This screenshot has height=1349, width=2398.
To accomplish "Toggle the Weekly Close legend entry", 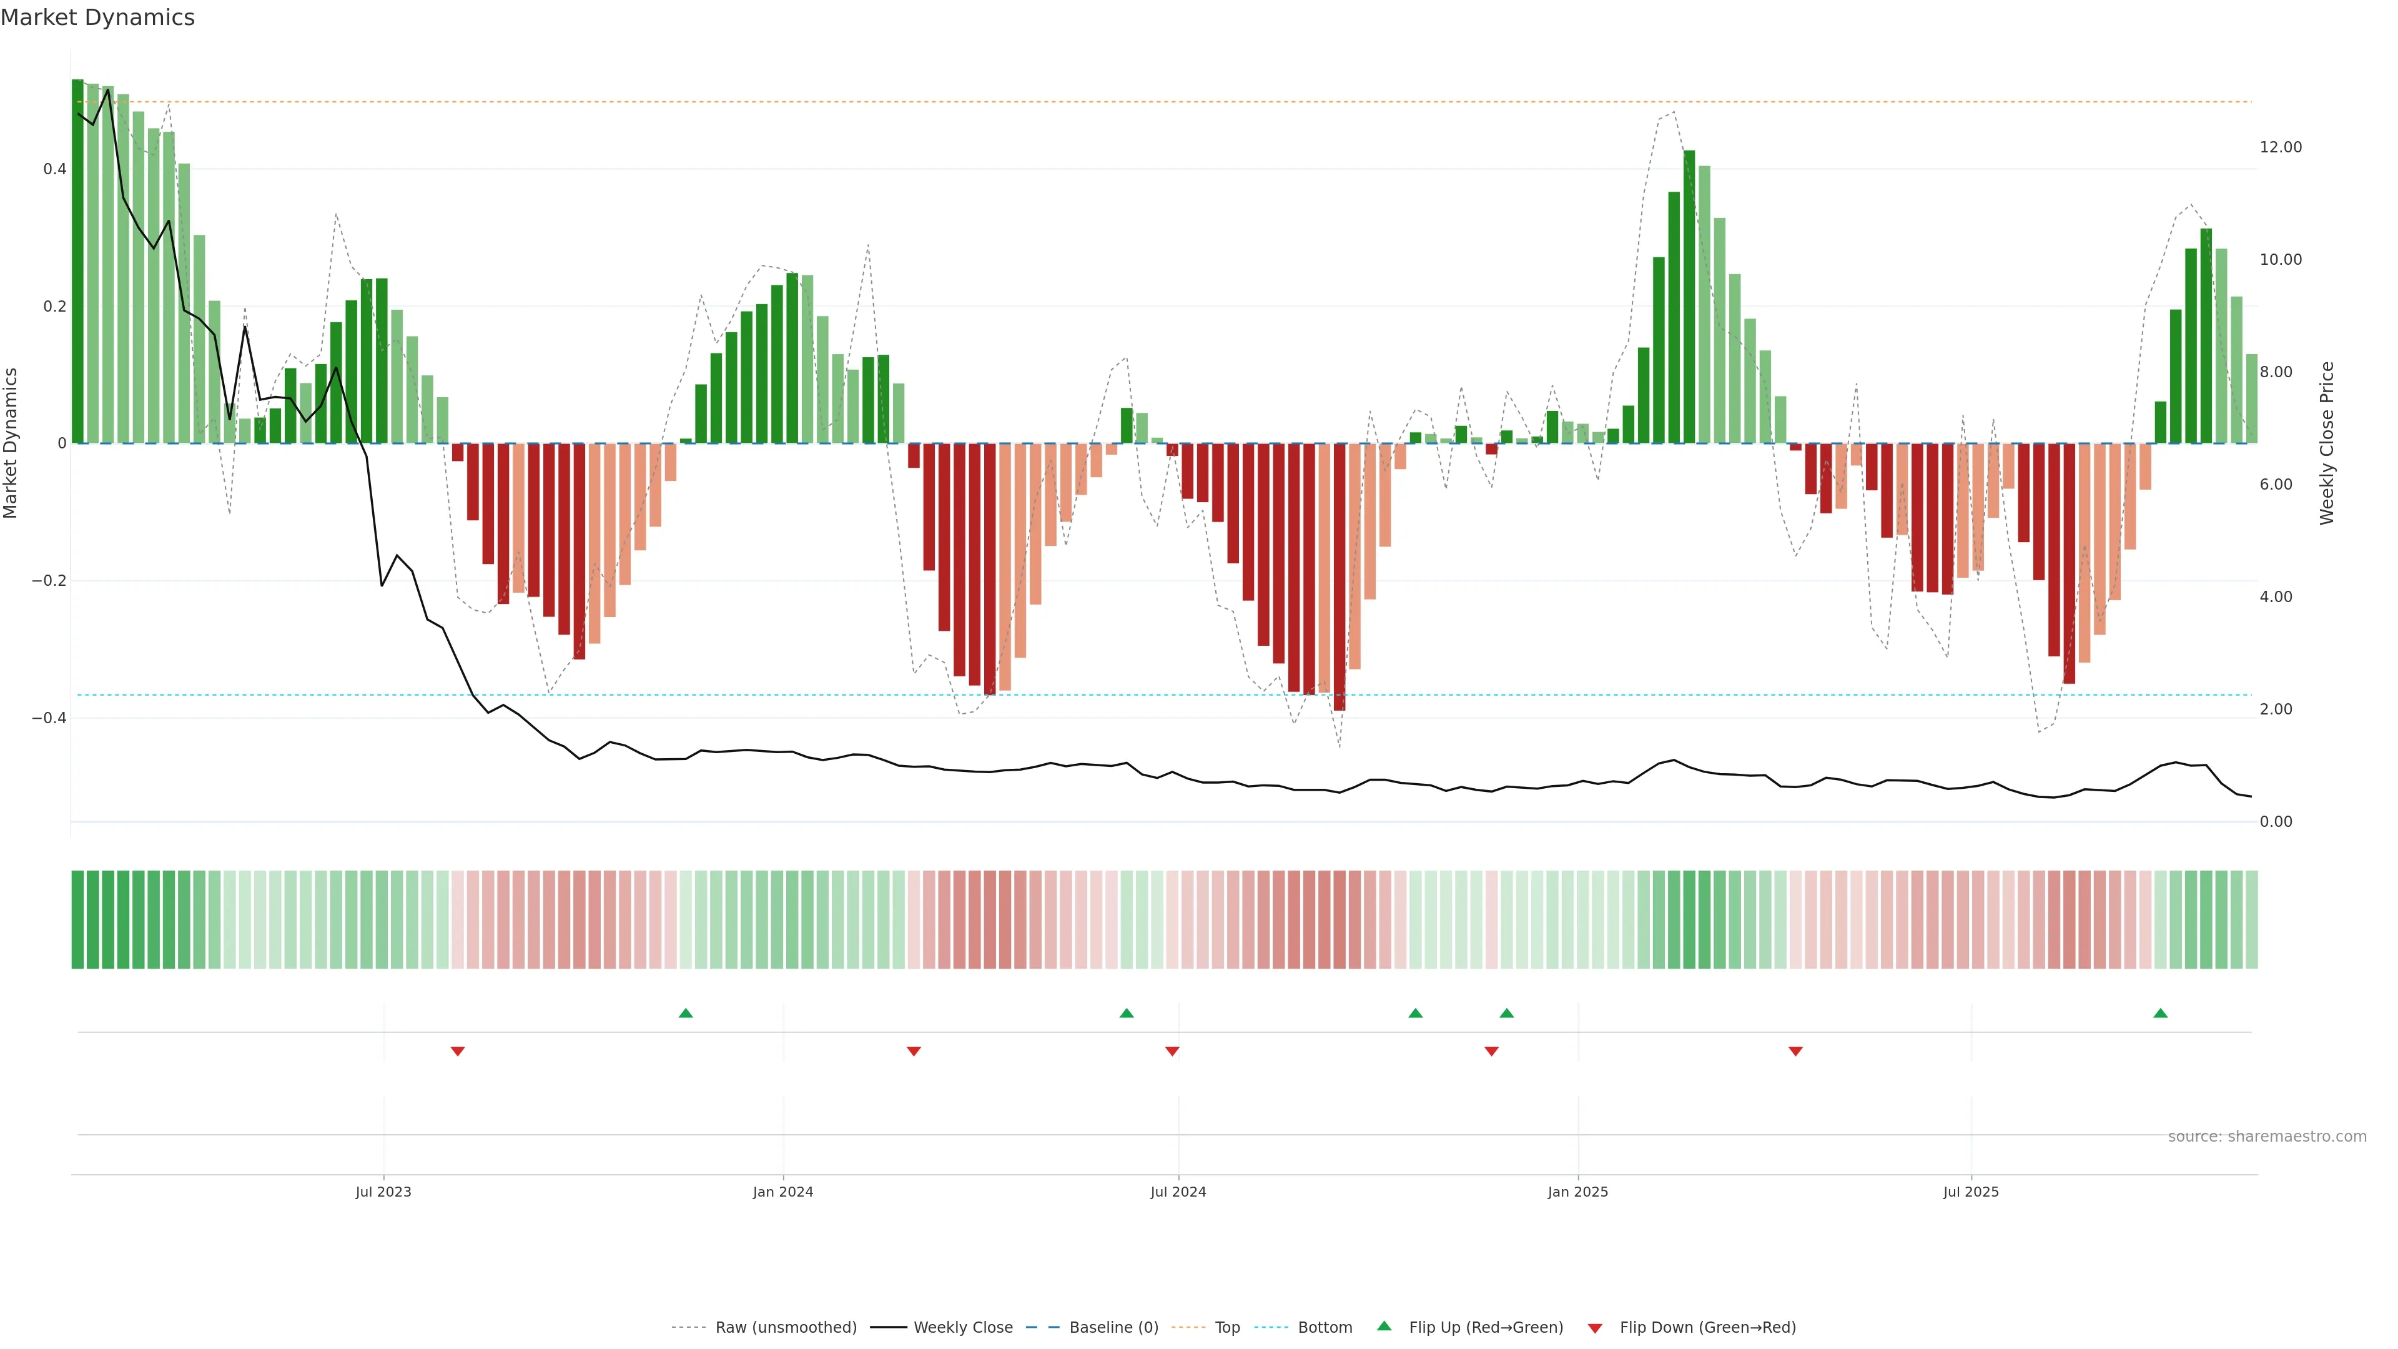I will coord(962,1328).
